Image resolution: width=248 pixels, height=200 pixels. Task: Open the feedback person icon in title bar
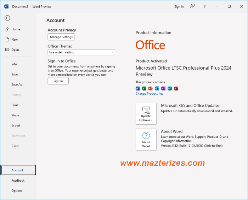pos(192,6)
